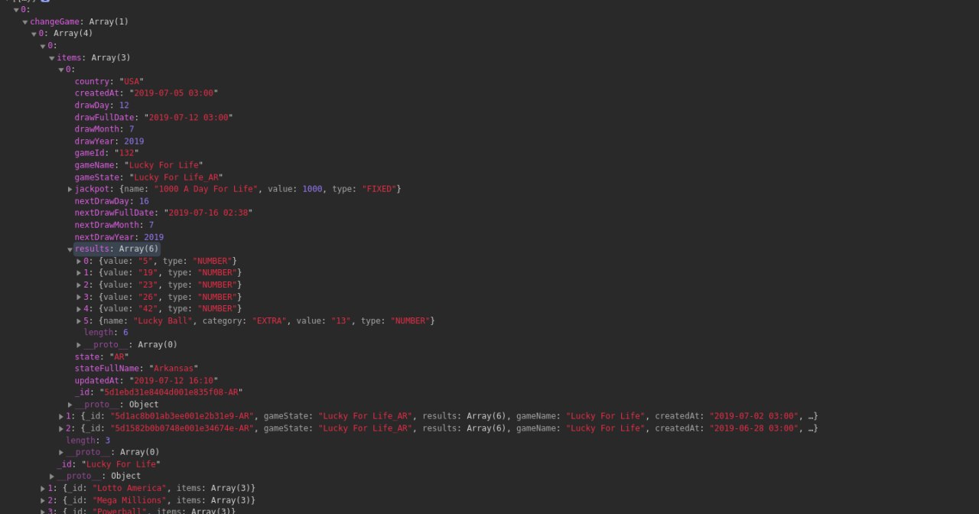Click the createdAt "2019-06-28 03:00" value
Screen dimensions: 979x514
754,428
